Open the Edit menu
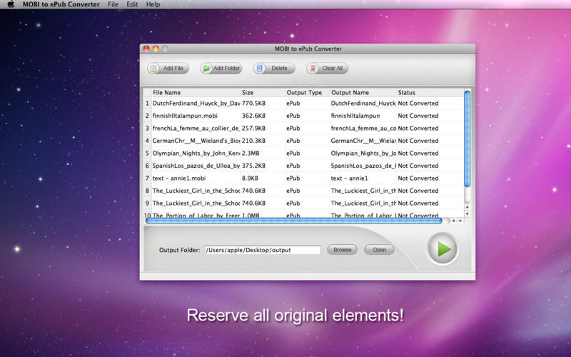The width and height of the screenshot is (571, 357). [x=132, y=4]
